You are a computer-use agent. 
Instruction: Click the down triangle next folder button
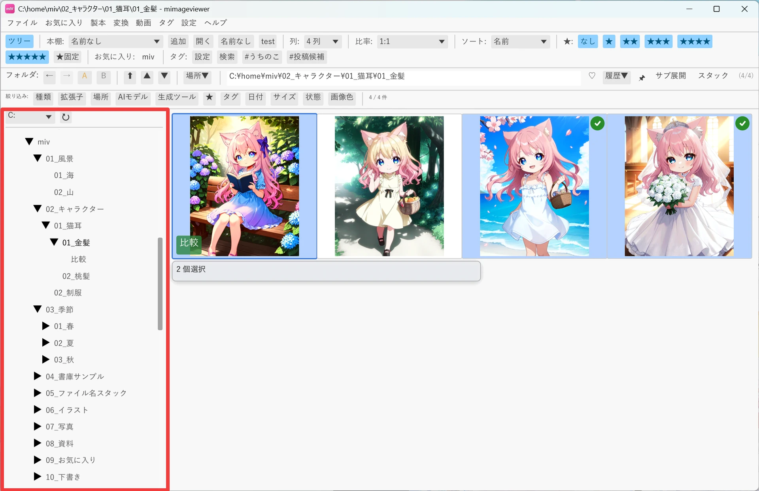[x=164, y=76]
